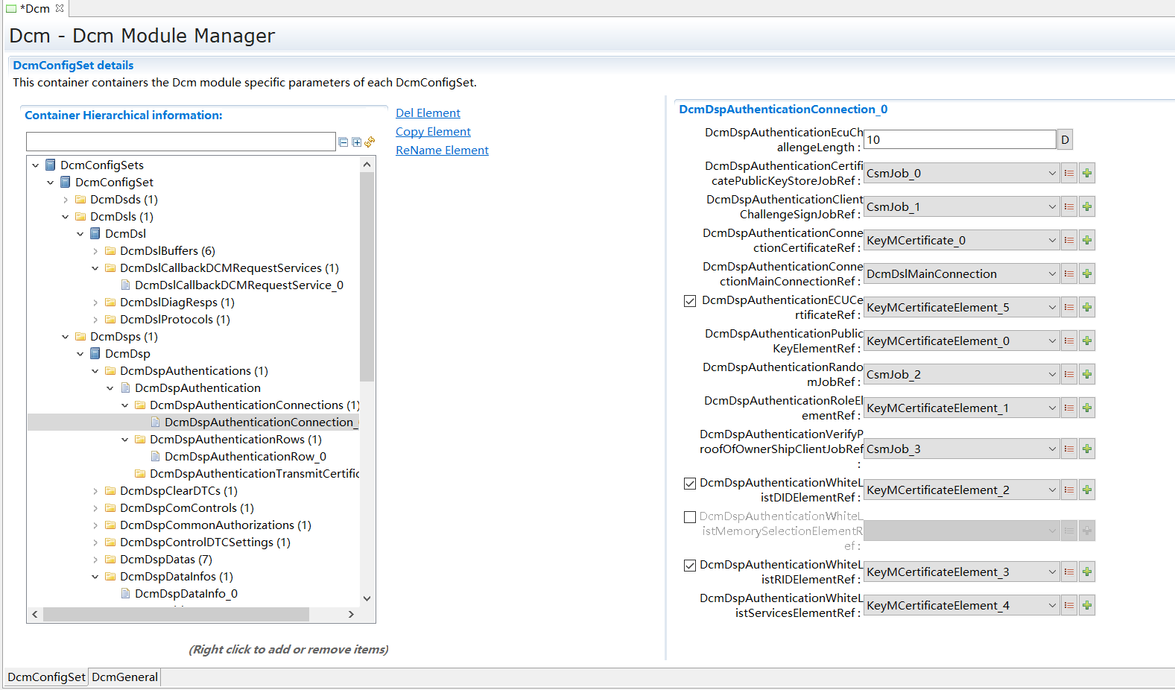Switch to the DcmGeneral tab
Image resolution: width=1175 pixels, height=690 pixels.
point(124,677)
